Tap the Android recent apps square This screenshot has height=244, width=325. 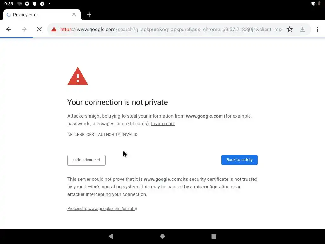click(214, 236)
